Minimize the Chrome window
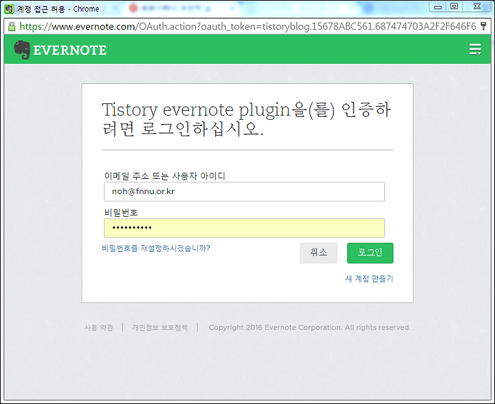The height and width of the screenshot is (404, 495). (x=437, y=7)
